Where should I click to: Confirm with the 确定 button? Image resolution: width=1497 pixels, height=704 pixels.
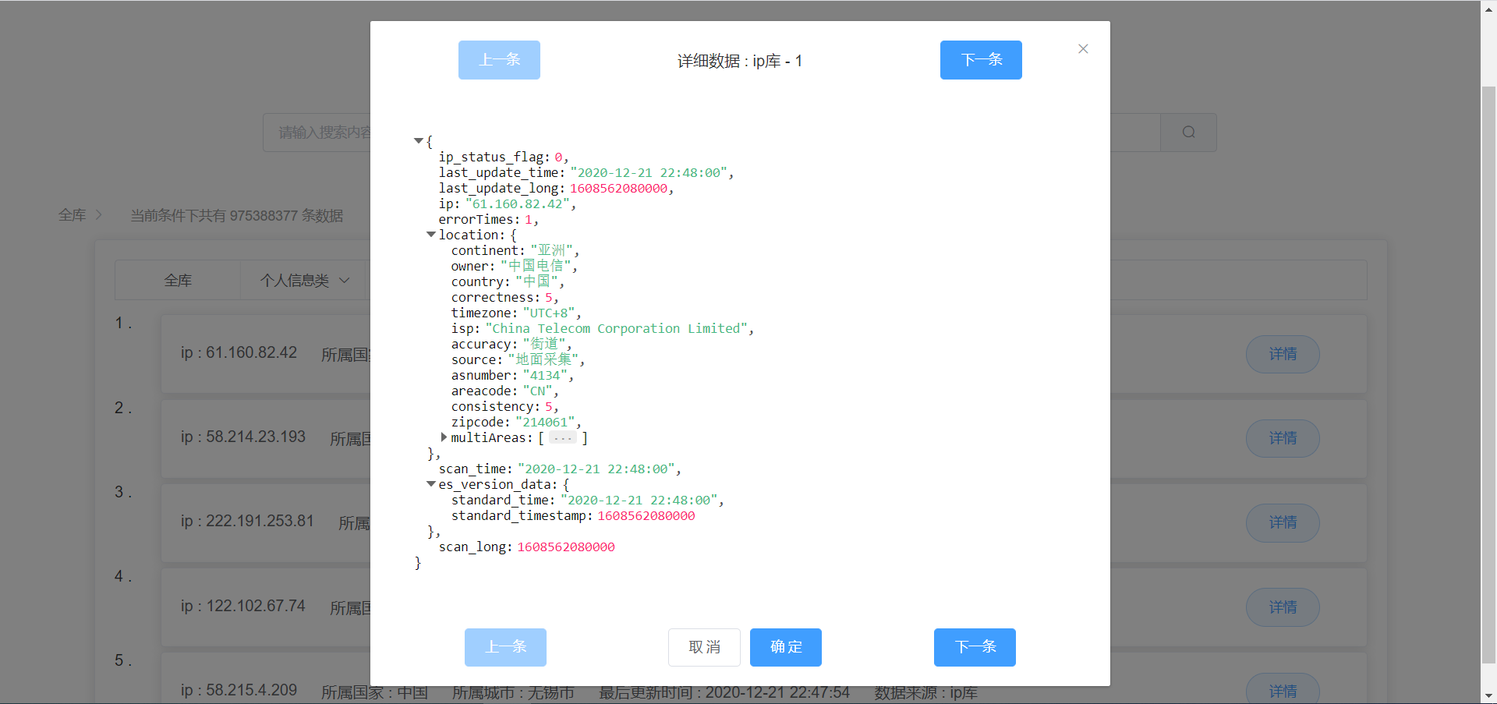click(x=786, y=647)
